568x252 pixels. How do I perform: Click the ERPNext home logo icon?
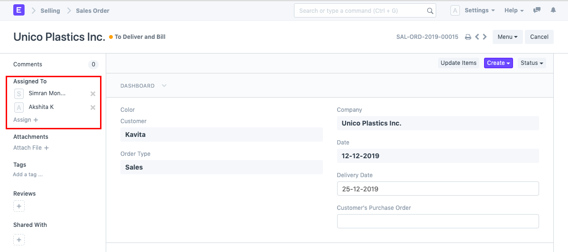(x=19, y=10)
